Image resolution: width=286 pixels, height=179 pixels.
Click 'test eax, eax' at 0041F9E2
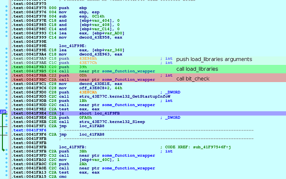click(79, 109)
